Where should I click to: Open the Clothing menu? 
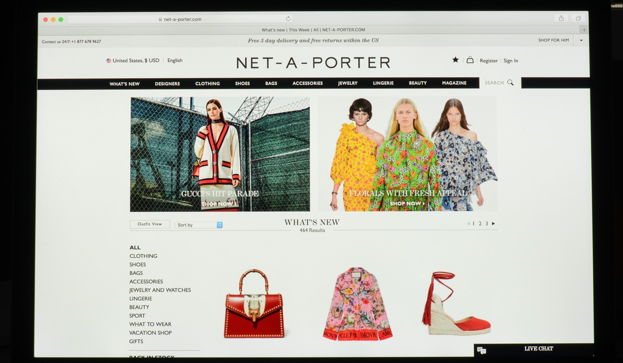[208, 83]
